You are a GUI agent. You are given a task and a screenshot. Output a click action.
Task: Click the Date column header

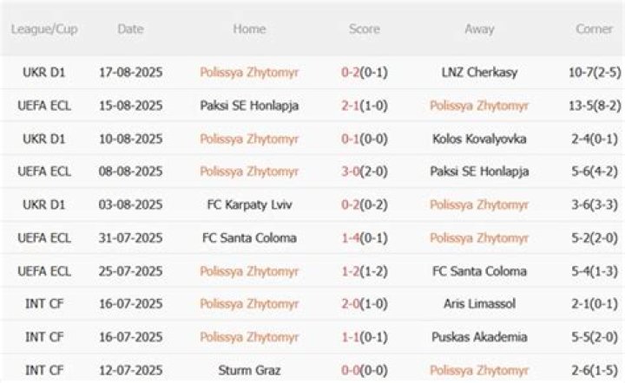[x=130, y=29]
